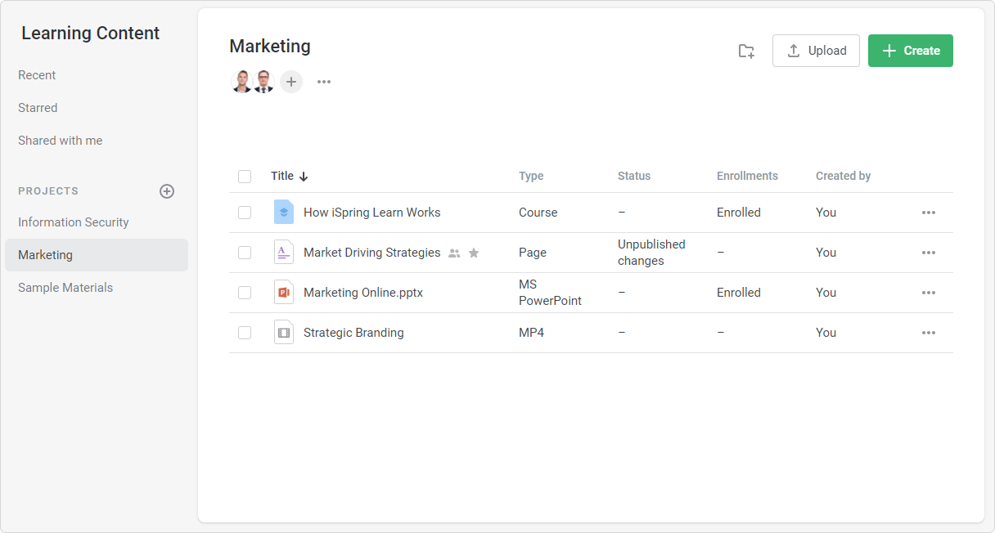Open more options for Marketing Online.pptx
This screenshot has height=533, width=995.
(928, 293)
